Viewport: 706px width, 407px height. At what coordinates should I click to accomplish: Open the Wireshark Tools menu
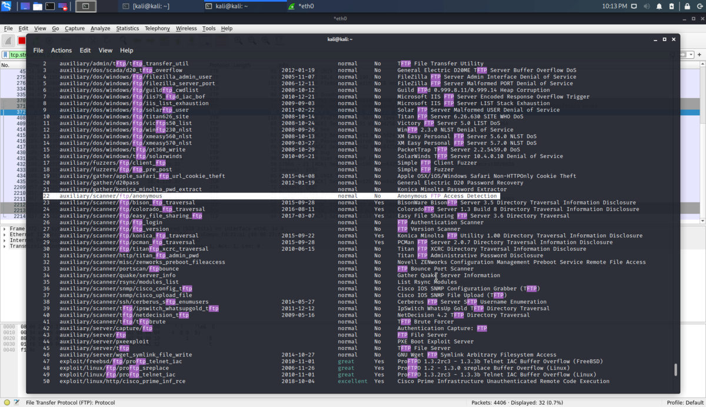[209, 28]
